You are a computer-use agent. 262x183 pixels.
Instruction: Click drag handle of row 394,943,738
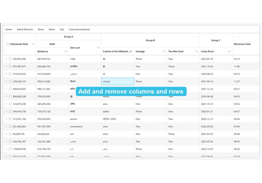[x=6, y=111]
